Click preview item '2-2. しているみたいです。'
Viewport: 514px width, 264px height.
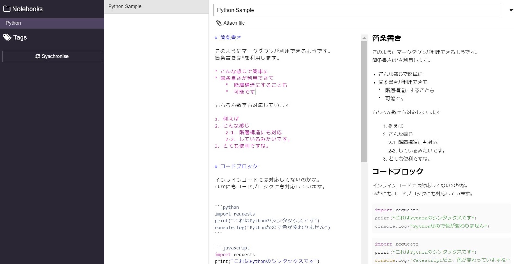coord(417,150)
